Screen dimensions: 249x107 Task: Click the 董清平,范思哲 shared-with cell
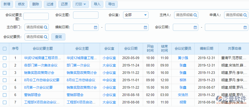[x=234, y=58]
